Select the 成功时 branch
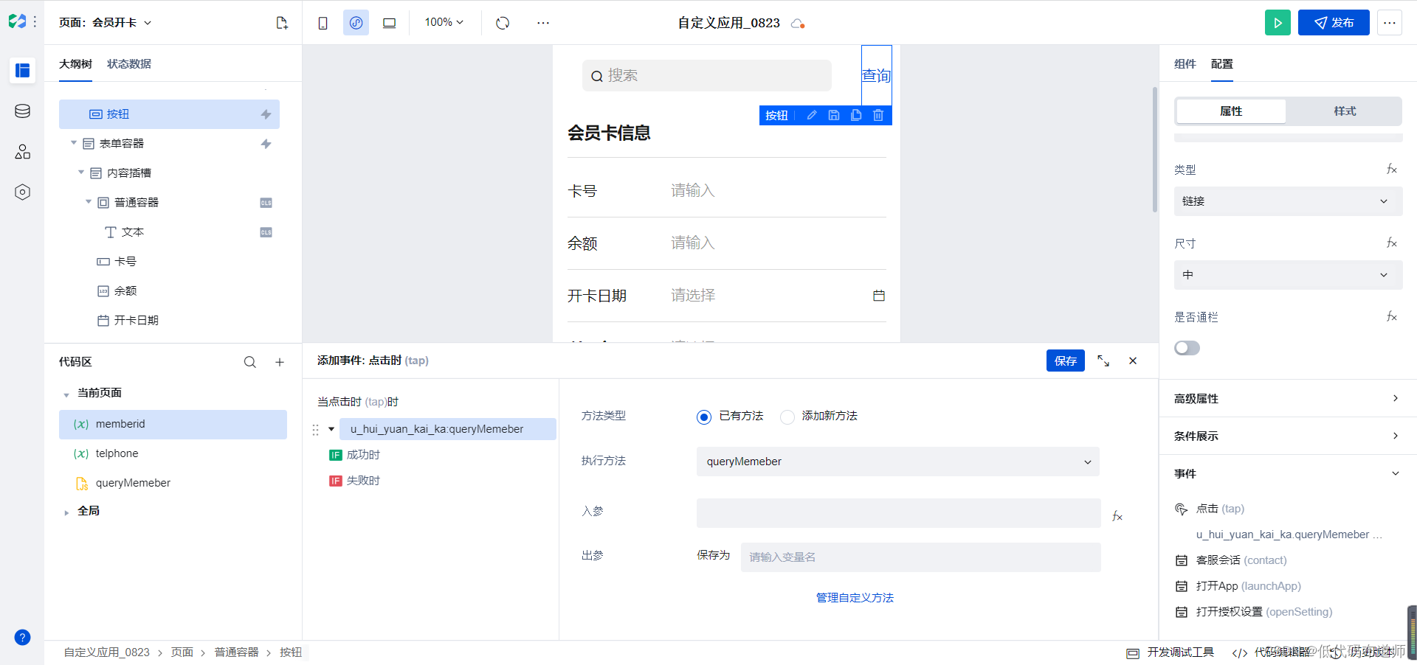 click(x=354, y=455)
